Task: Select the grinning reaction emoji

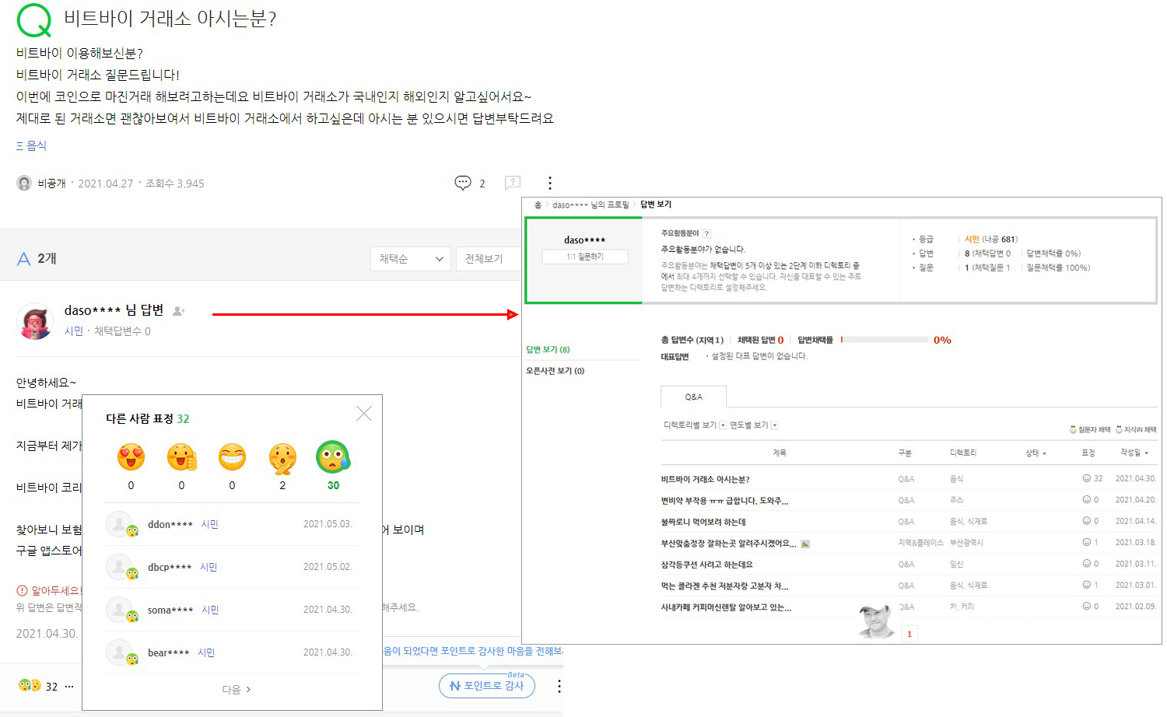Action: 232,456
